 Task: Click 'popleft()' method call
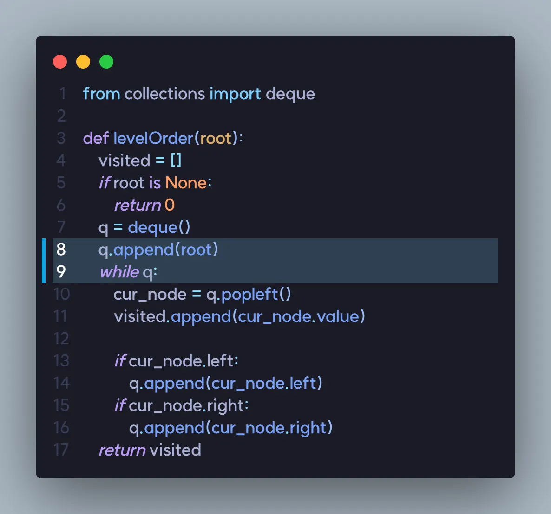[256, 294]
